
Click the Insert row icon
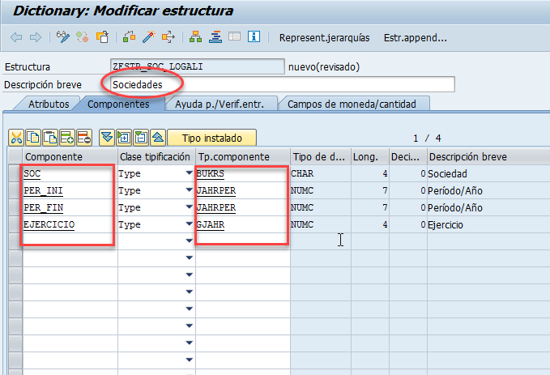click(67, 138)
